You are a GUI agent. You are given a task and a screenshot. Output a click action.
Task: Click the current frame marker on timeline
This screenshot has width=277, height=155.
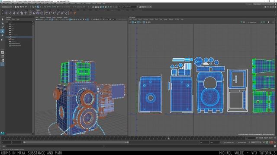168,138
